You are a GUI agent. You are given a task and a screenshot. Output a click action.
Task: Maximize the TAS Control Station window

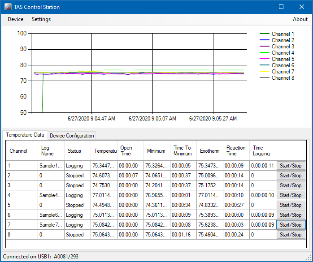(x=281, y=7)
